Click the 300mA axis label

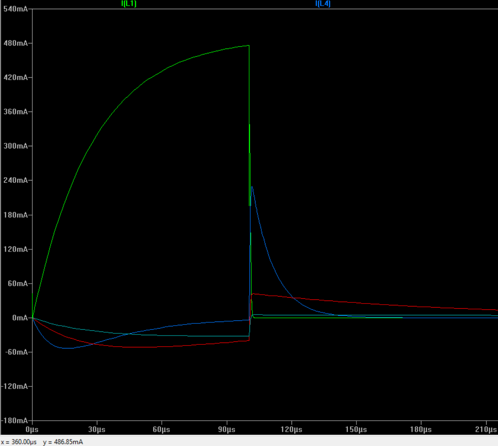click(15, 146)
